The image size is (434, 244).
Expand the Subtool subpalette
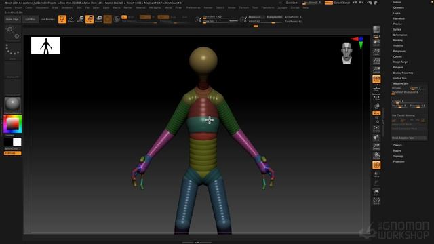pos(397,2)
